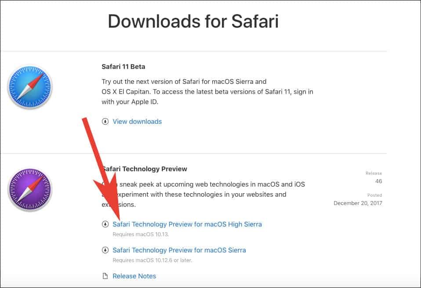This screenshot has width=421, height=288.
Task: Click the download arrow icon beside View downloads
Action: pyautogui.click(x=105, y=122)
